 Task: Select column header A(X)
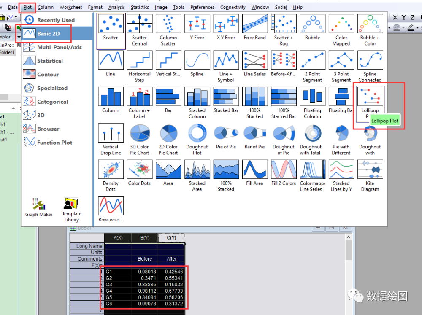[x=118, y=238]
